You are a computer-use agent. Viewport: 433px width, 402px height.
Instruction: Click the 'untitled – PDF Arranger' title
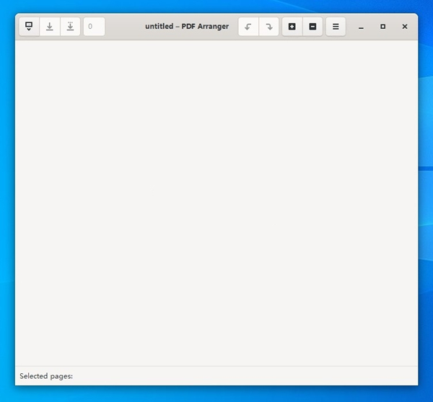(x=187, y=26)
